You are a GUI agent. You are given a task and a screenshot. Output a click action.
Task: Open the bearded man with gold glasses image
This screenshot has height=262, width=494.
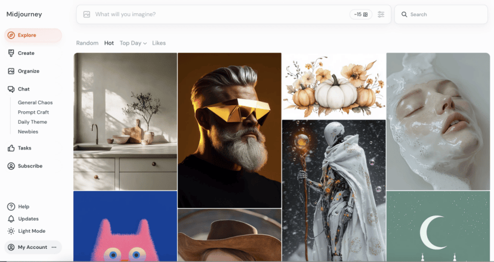(x=229, y=130)
